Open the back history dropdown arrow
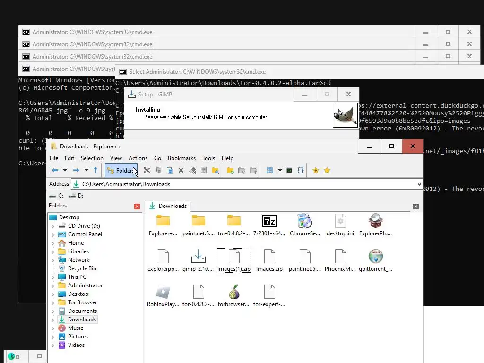This screenshot has width=484, height=363. point(65,170)
